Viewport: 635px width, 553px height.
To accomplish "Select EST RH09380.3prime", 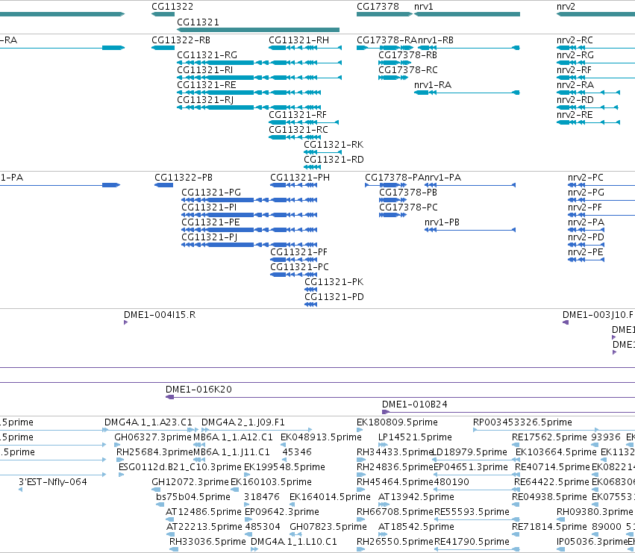I will coord(595,512).
